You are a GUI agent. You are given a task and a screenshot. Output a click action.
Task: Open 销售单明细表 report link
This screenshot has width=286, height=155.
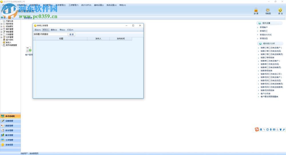click(x=266, y=71)
